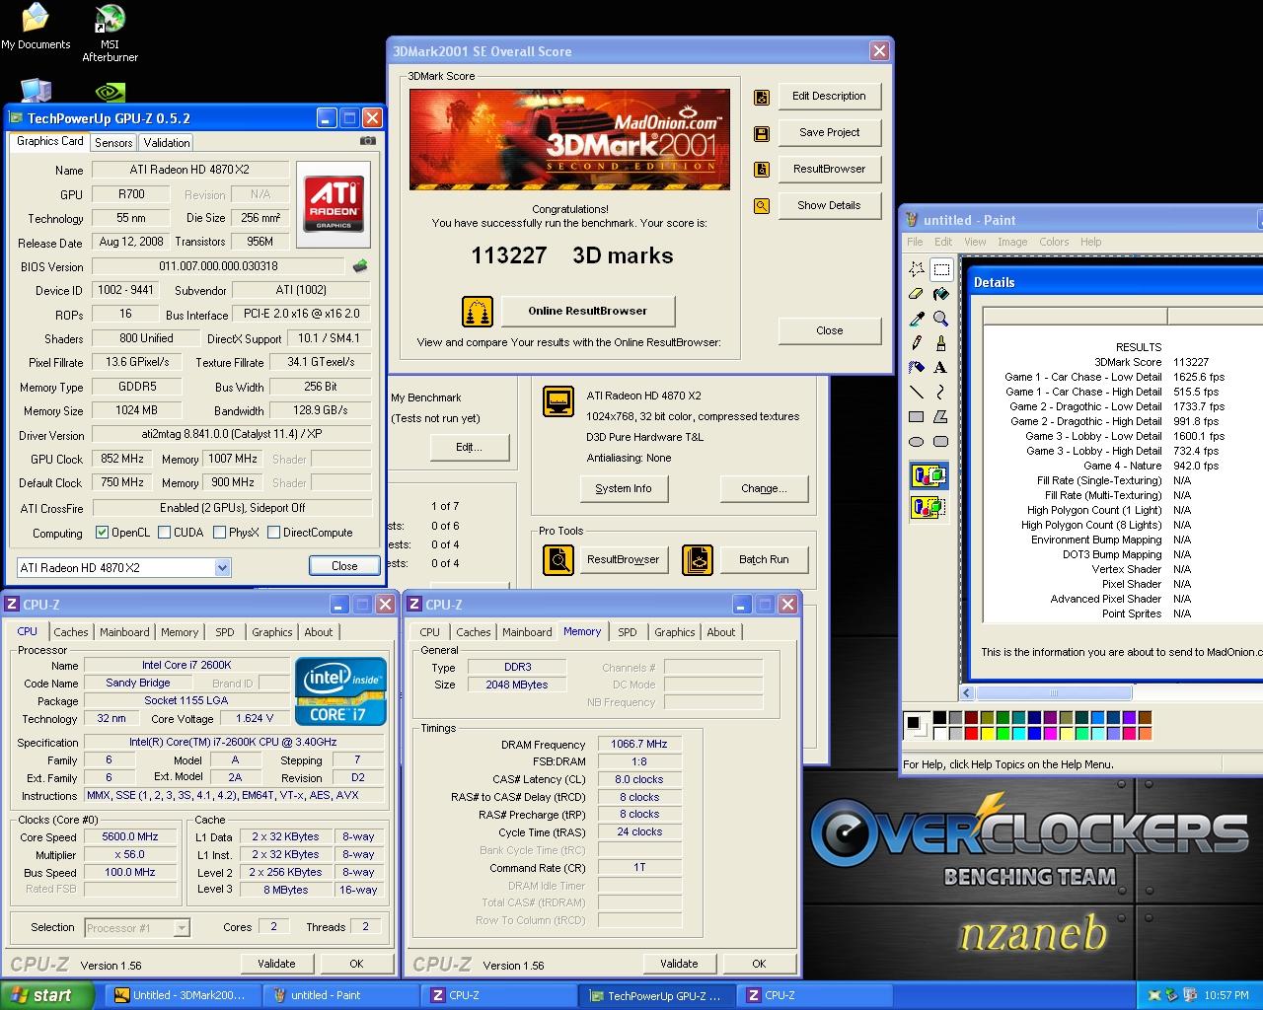Image resolution: width=1263 pixels, height=1010 pixels.
Task: Click the BIOS save icon in GPU-Z
Action: (x=360, y=265)
